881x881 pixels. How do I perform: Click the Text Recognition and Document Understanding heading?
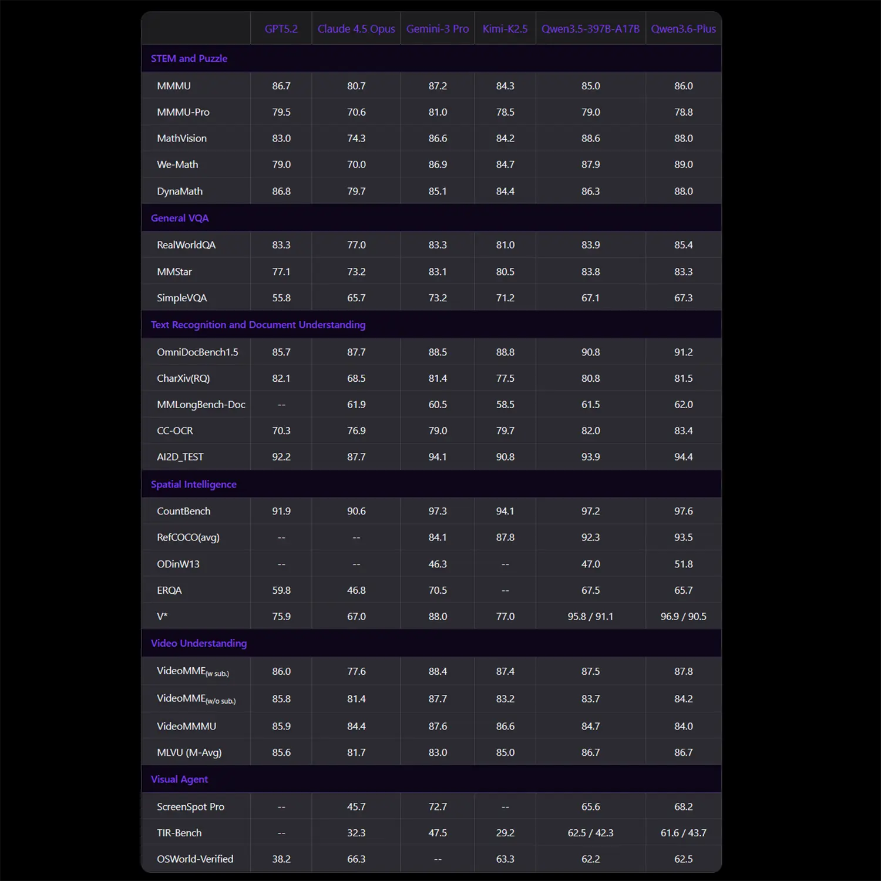pyautogui.click(x=258, y=325)
